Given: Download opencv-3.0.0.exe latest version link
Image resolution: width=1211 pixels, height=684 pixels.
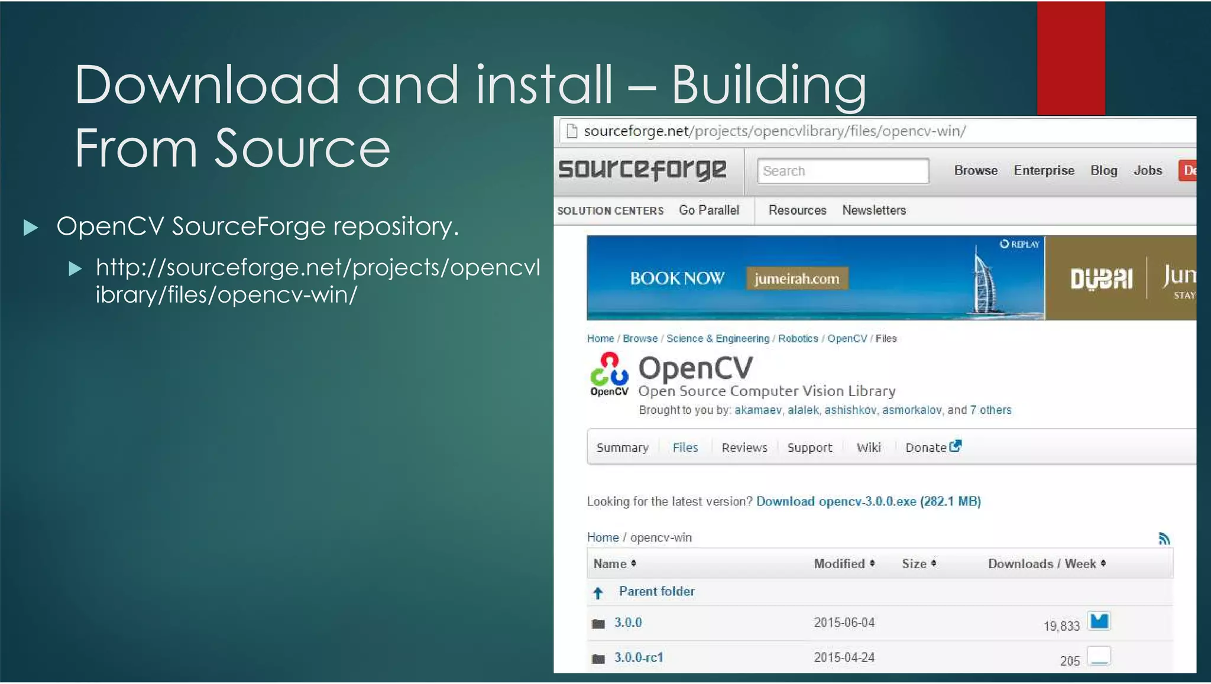Looking at the screenshot, I should point(868,501).
